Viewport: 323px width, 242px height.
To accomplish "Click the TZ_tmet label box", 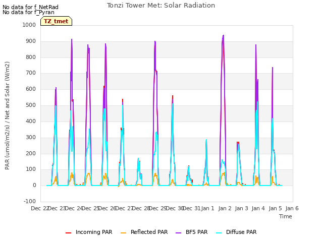I will [56, 21].
